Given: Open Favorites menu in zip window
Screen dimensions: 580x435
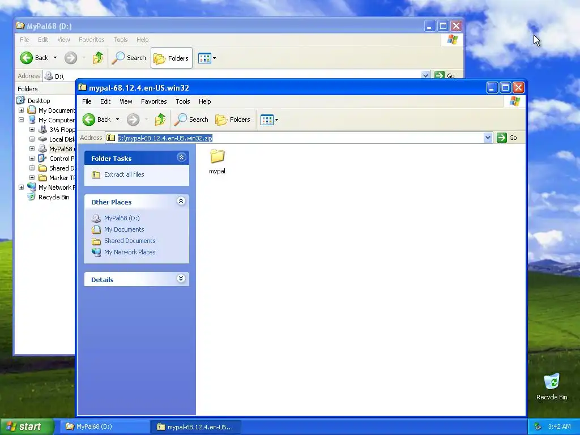Looking at the screenshot, I should coord(154,101).
